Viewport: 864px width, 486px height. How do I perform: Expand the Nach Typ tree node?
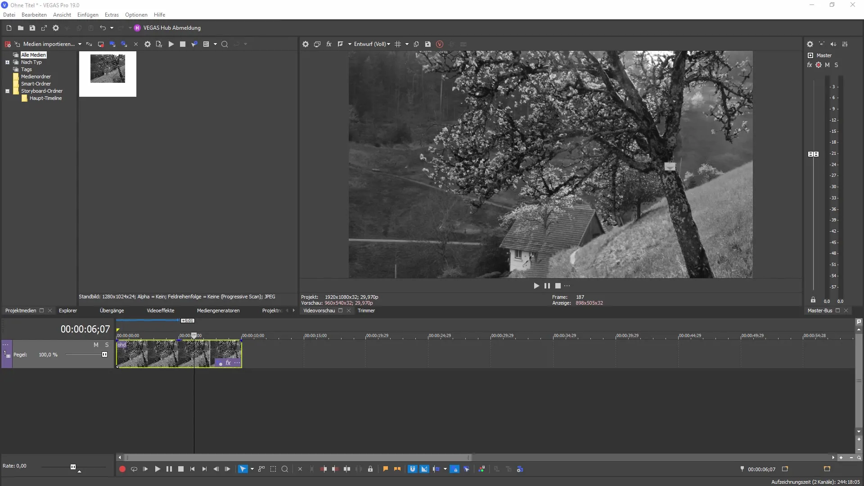click(x=7, y=62)
